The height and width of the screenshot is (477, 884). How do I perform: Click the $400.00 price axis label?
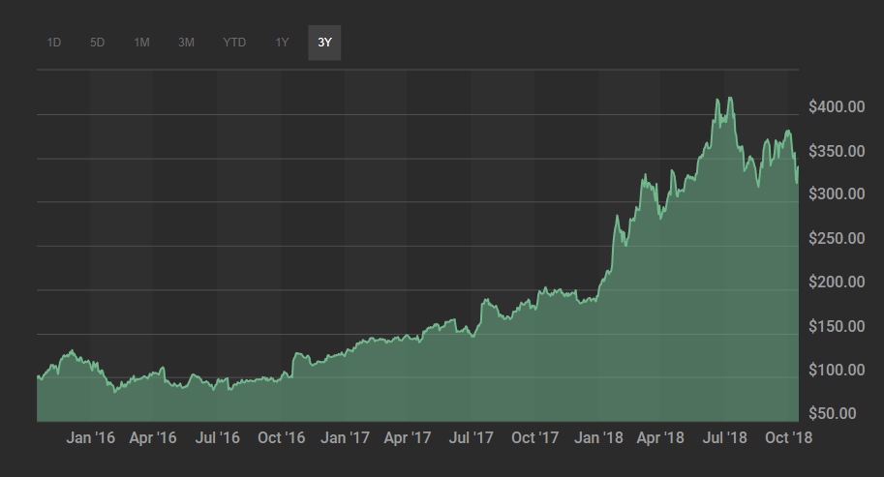pyautogui.click(x=837, y=107)
